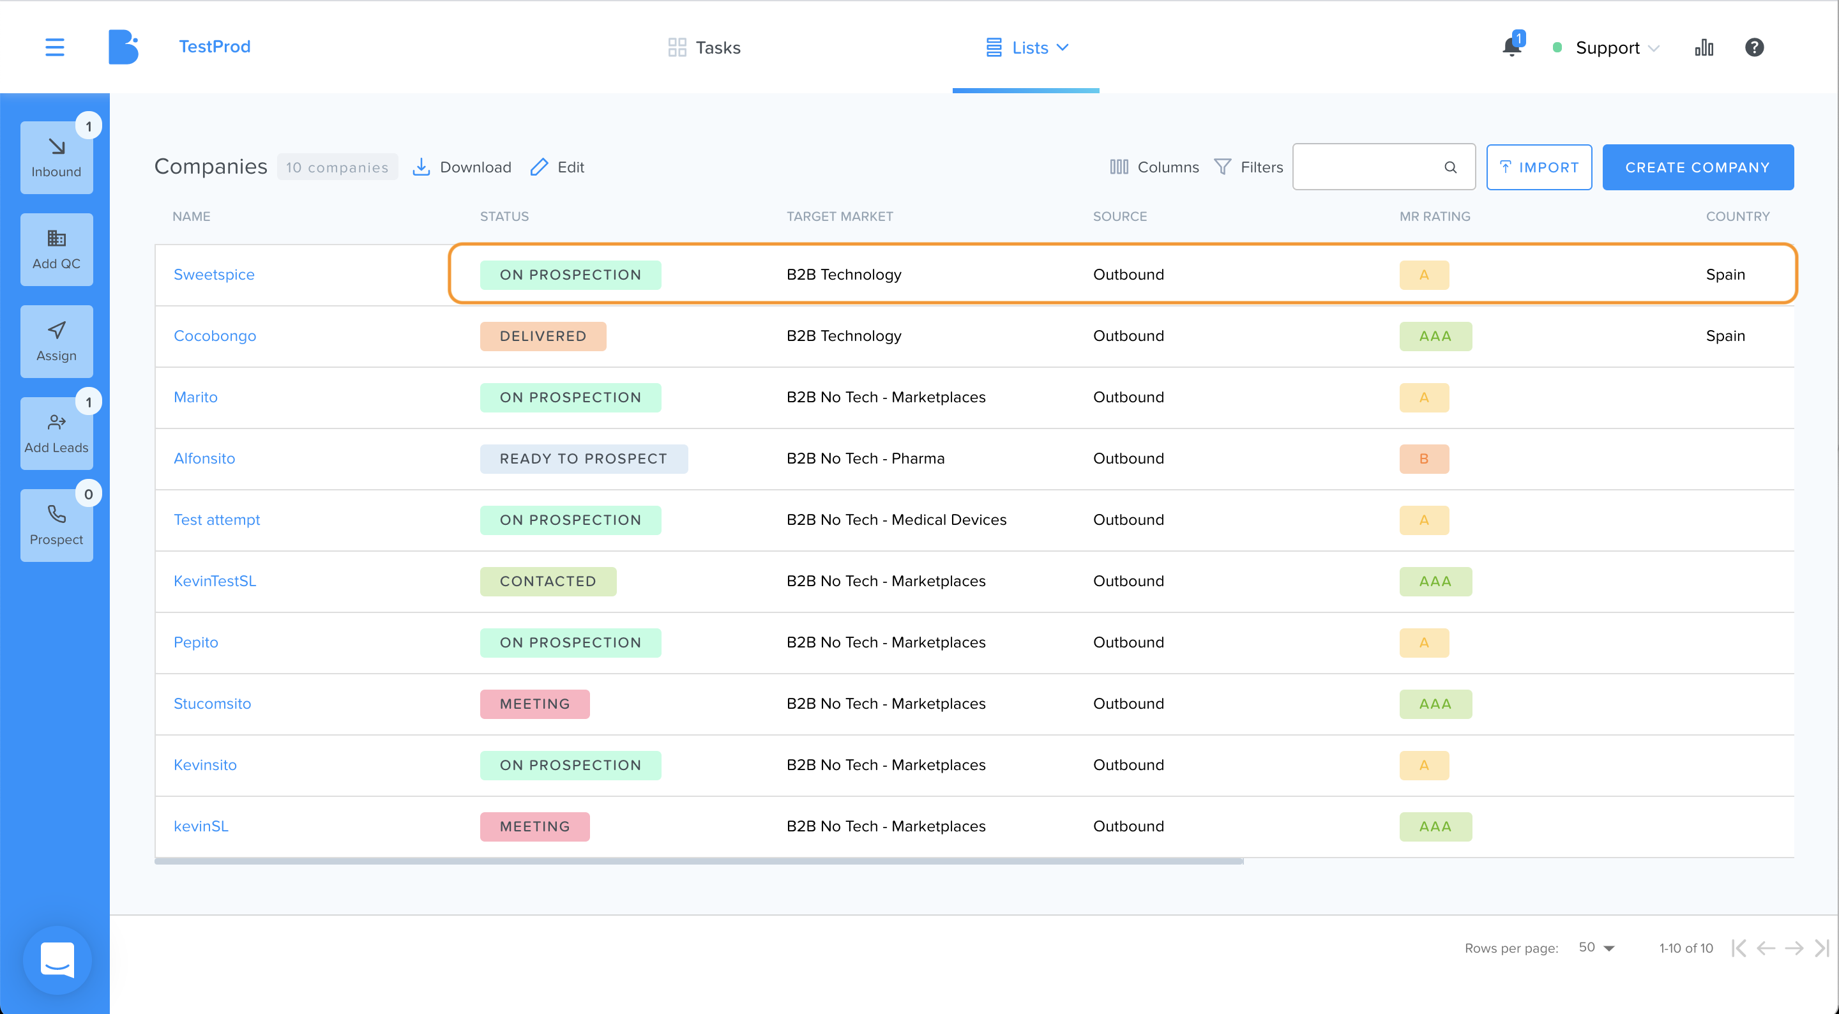Click the Bloobirds B logo
Image resolution: width=1839 pixels, height=1014 pixels.
coord(123,47)
